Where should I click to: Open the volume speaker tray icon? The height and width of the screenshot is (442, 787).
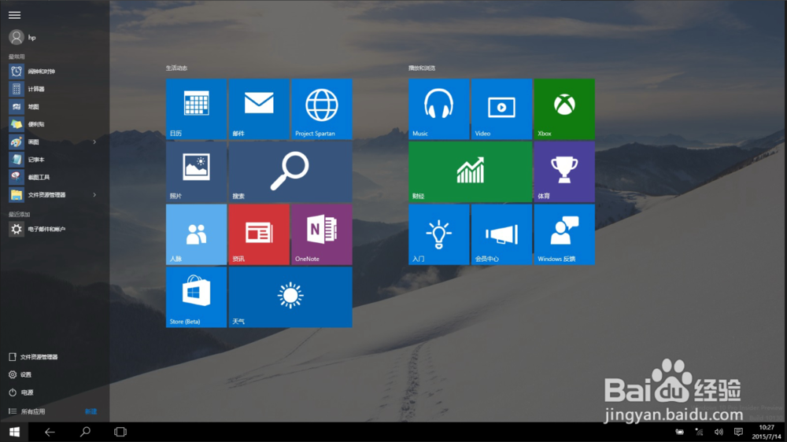point(719,432)
